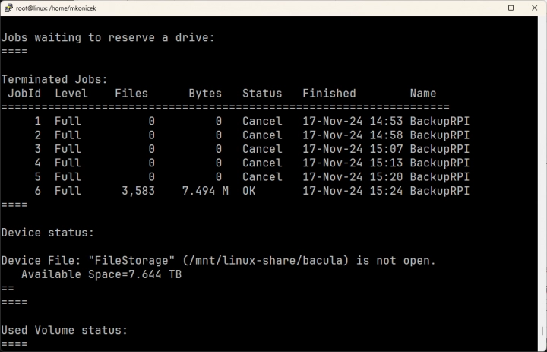Click the finish time 17-Nov-24 15:13
This screenshot has height=352, width=547.
353,163
